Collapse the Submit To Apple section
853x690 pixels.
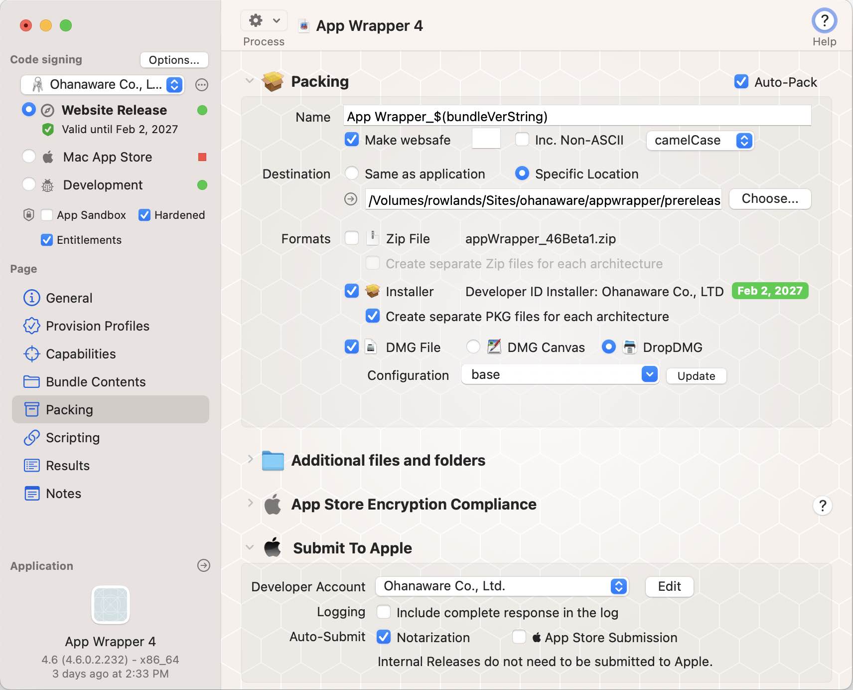coord(250,547)
